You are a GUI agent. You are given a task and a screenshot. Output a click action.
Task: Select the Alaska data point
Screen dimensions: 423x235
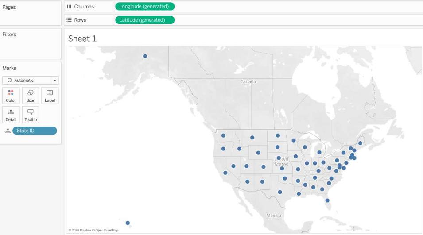[x=145, y=56]
